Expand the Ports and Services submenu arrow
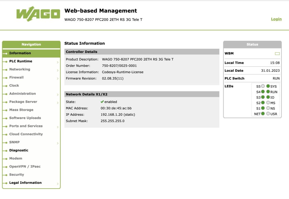Image resolution: width=289 pixels, height=199 pixels. pyautogui.click(x=58, y=127)
